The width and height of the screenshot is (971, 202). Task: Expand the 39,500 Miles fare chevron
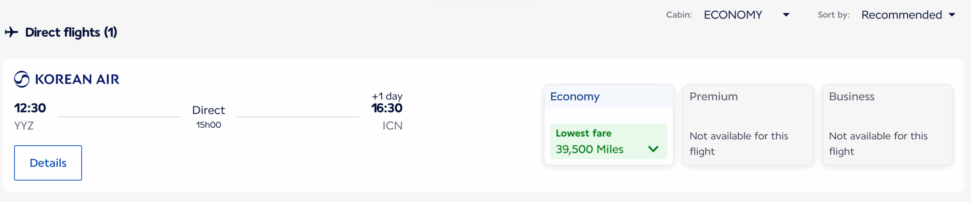pos(653,149)
